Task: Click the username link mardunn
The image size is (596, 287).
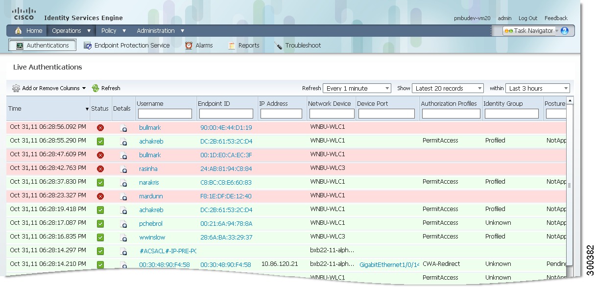Action: tap(151, 196)
